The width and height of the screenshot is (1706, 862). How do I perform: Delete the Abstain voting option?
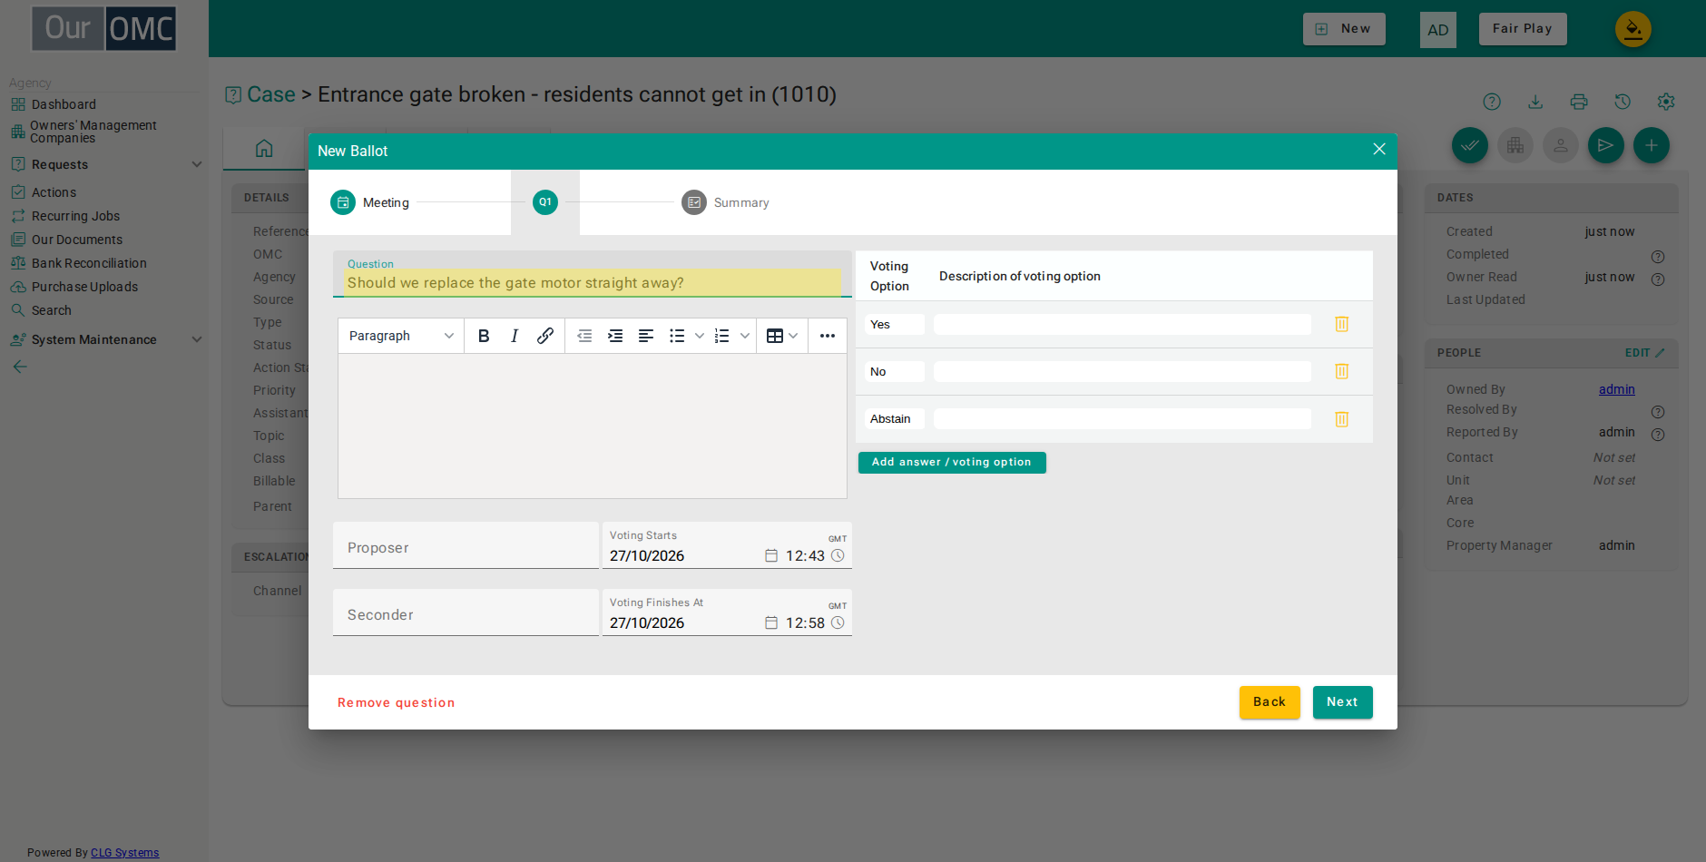[1342, 418]
